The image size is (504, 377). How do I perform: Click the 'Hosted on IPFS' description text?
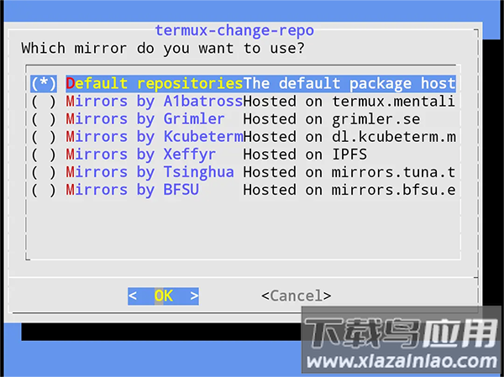(x=305, y=154)
